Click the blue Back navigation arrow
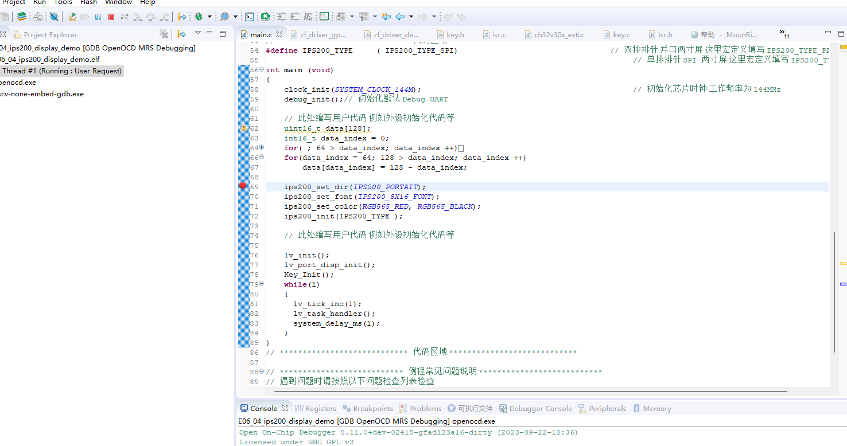 point(400,17)
